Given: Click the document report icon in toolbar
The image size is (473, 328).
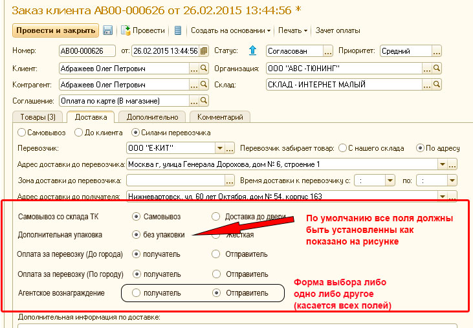Looking at the screenshot, I should [178, 30].
